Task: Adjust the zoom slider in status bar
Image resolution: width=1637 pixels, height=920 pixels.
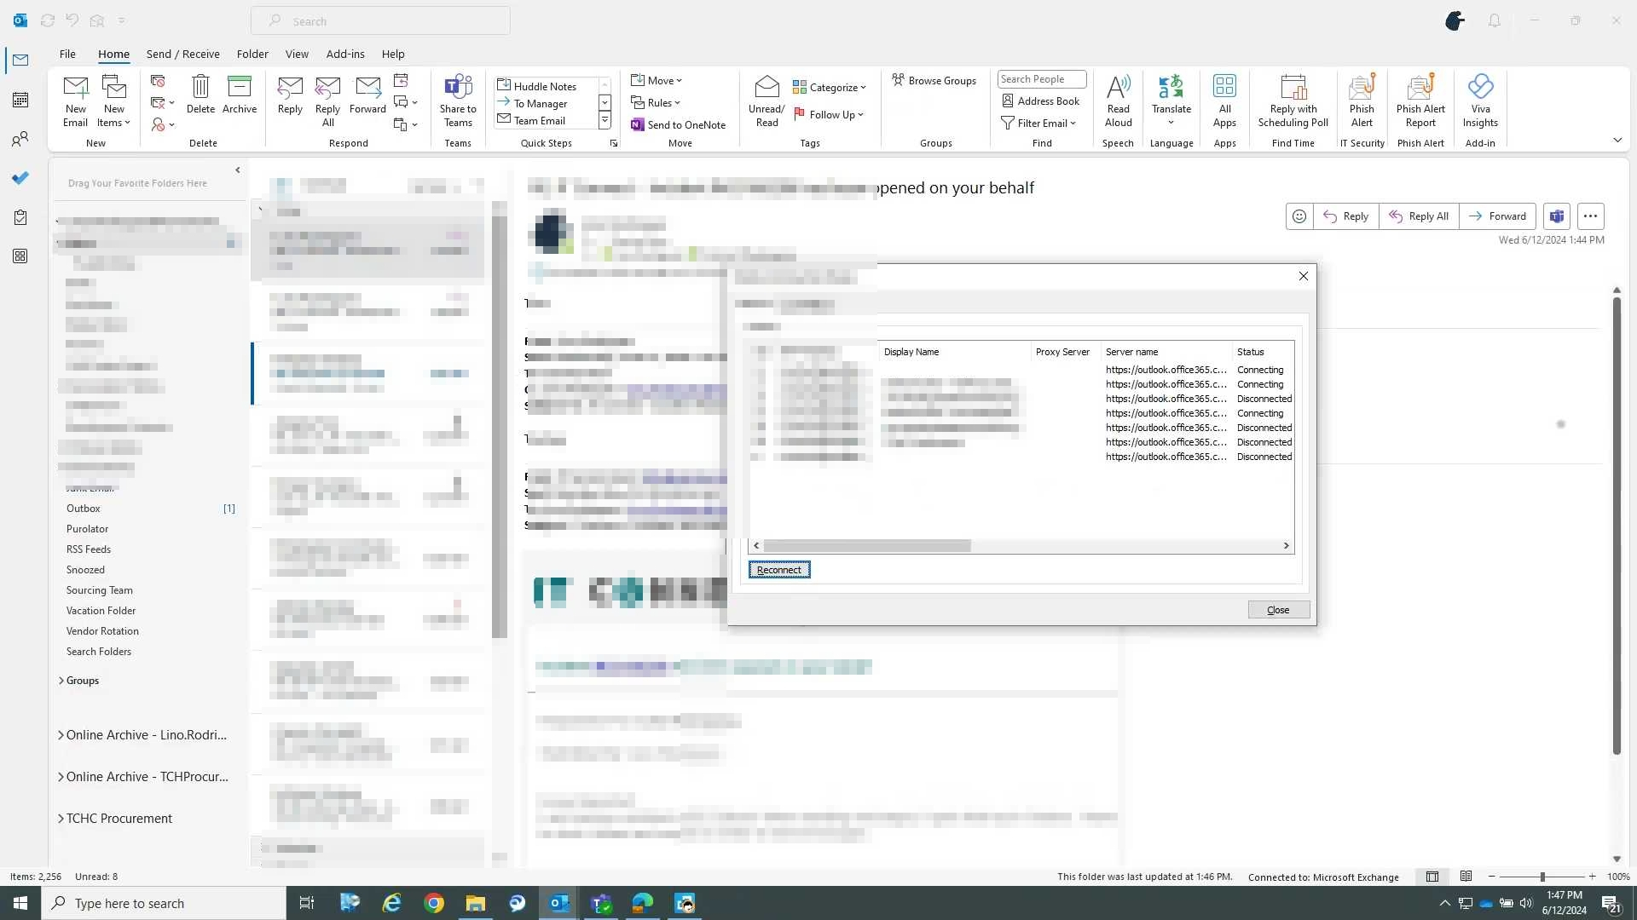Action: click(1542, 877)
